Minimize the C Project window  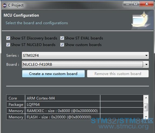pyautogui.click(x=127, y=4)
